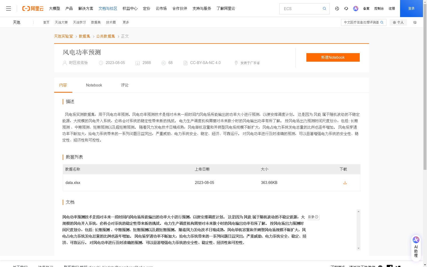This screenshot has width=427, height=267.
Task: Click data.xlsx file name
Action: pos(73,183)
